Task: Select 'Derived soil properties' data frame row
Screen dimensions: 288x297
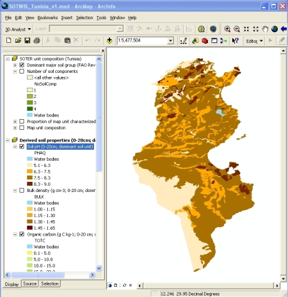Action: [x=58, y=140]
